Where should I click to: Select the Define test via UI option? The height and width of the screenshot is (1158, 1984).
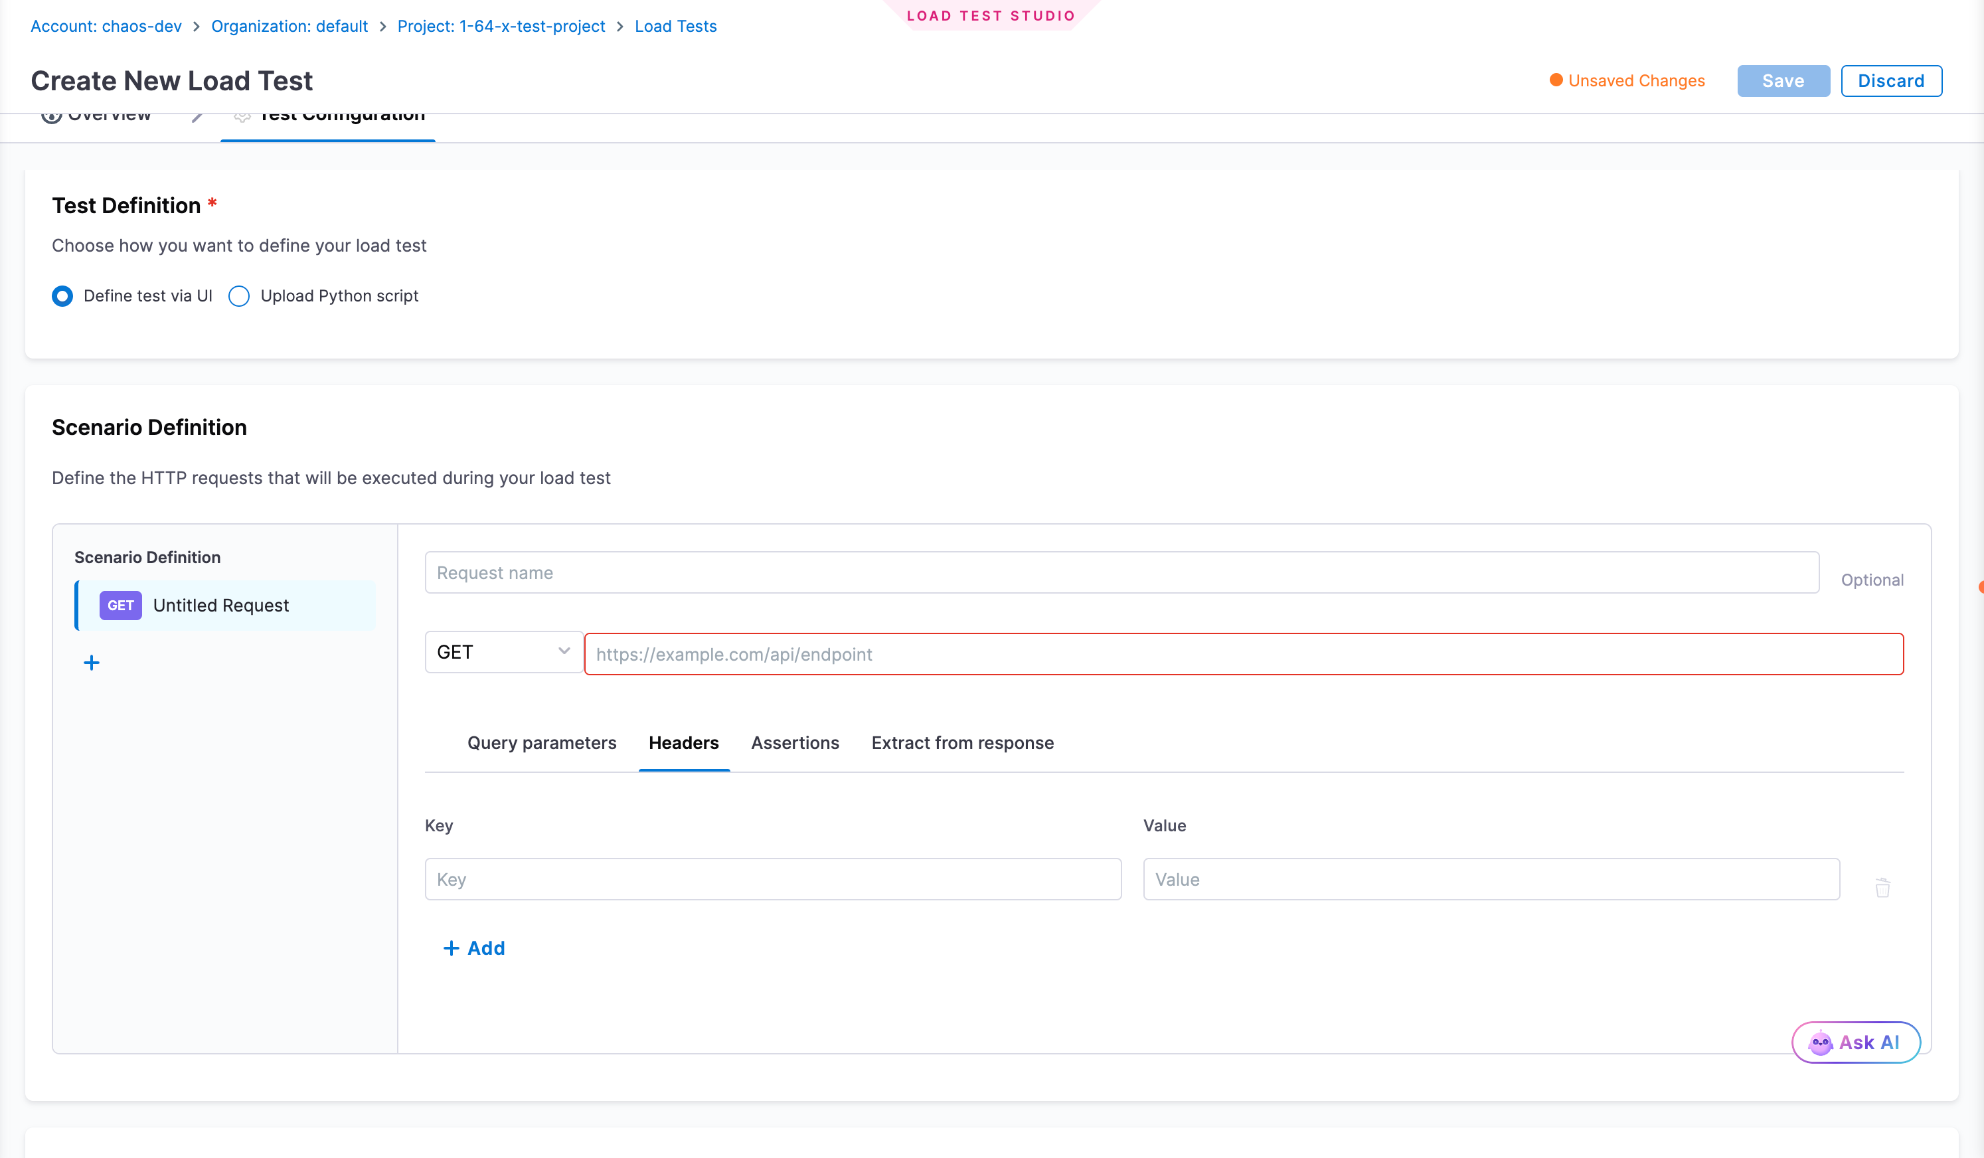pos(62,296)
